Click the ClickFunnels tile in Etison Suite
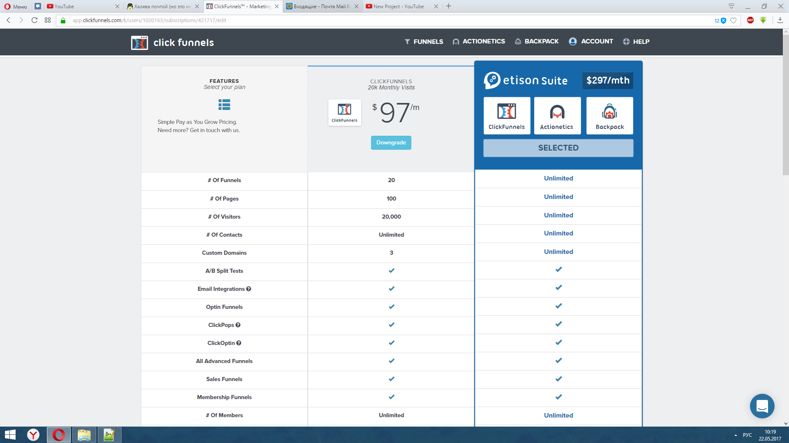 click(507, 116)
